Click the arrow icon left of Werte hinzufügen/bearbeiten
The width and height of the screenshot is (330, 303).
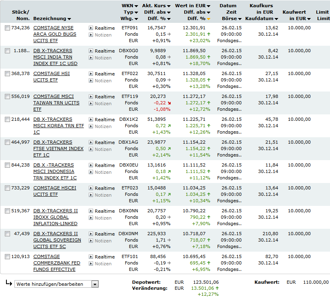(x=9, y=283)
